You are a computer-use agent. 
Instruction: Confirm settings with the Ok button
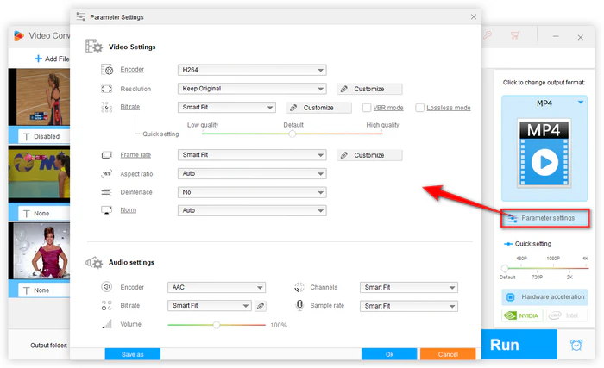(x=389, y=354)
